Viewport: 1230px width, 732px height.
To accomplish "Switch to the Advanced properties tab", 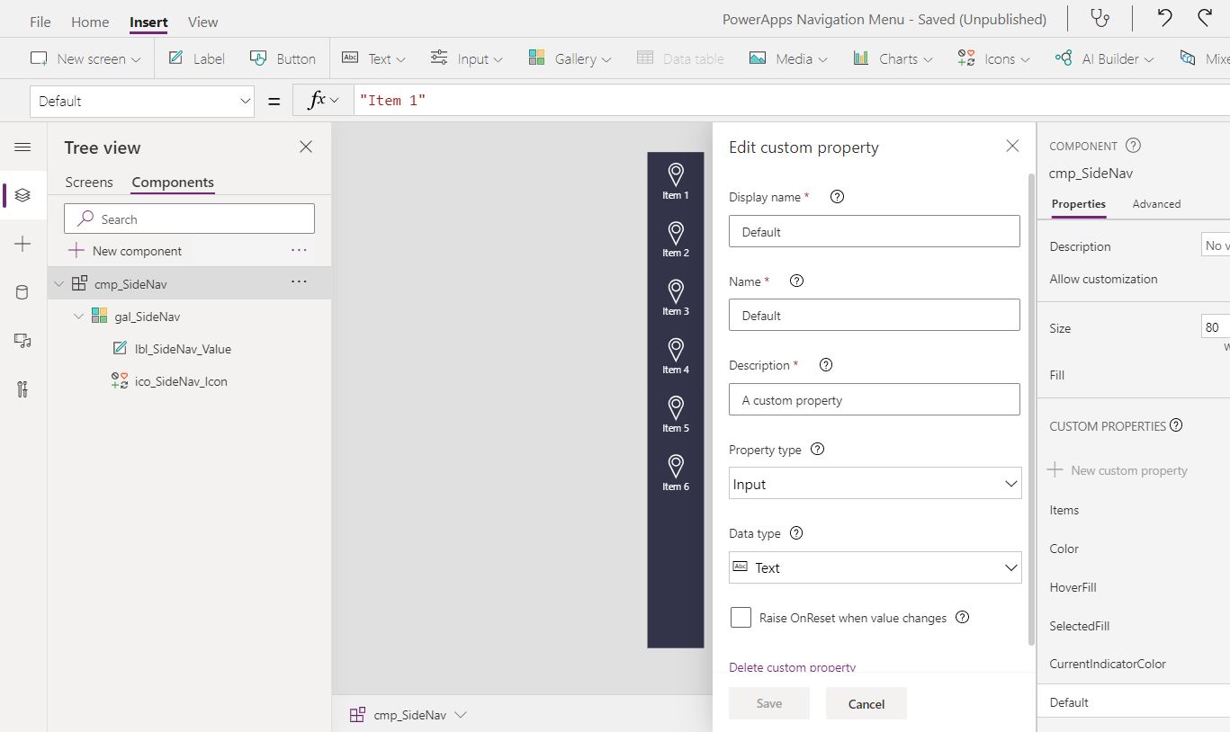I will [x=1156, y=204].
